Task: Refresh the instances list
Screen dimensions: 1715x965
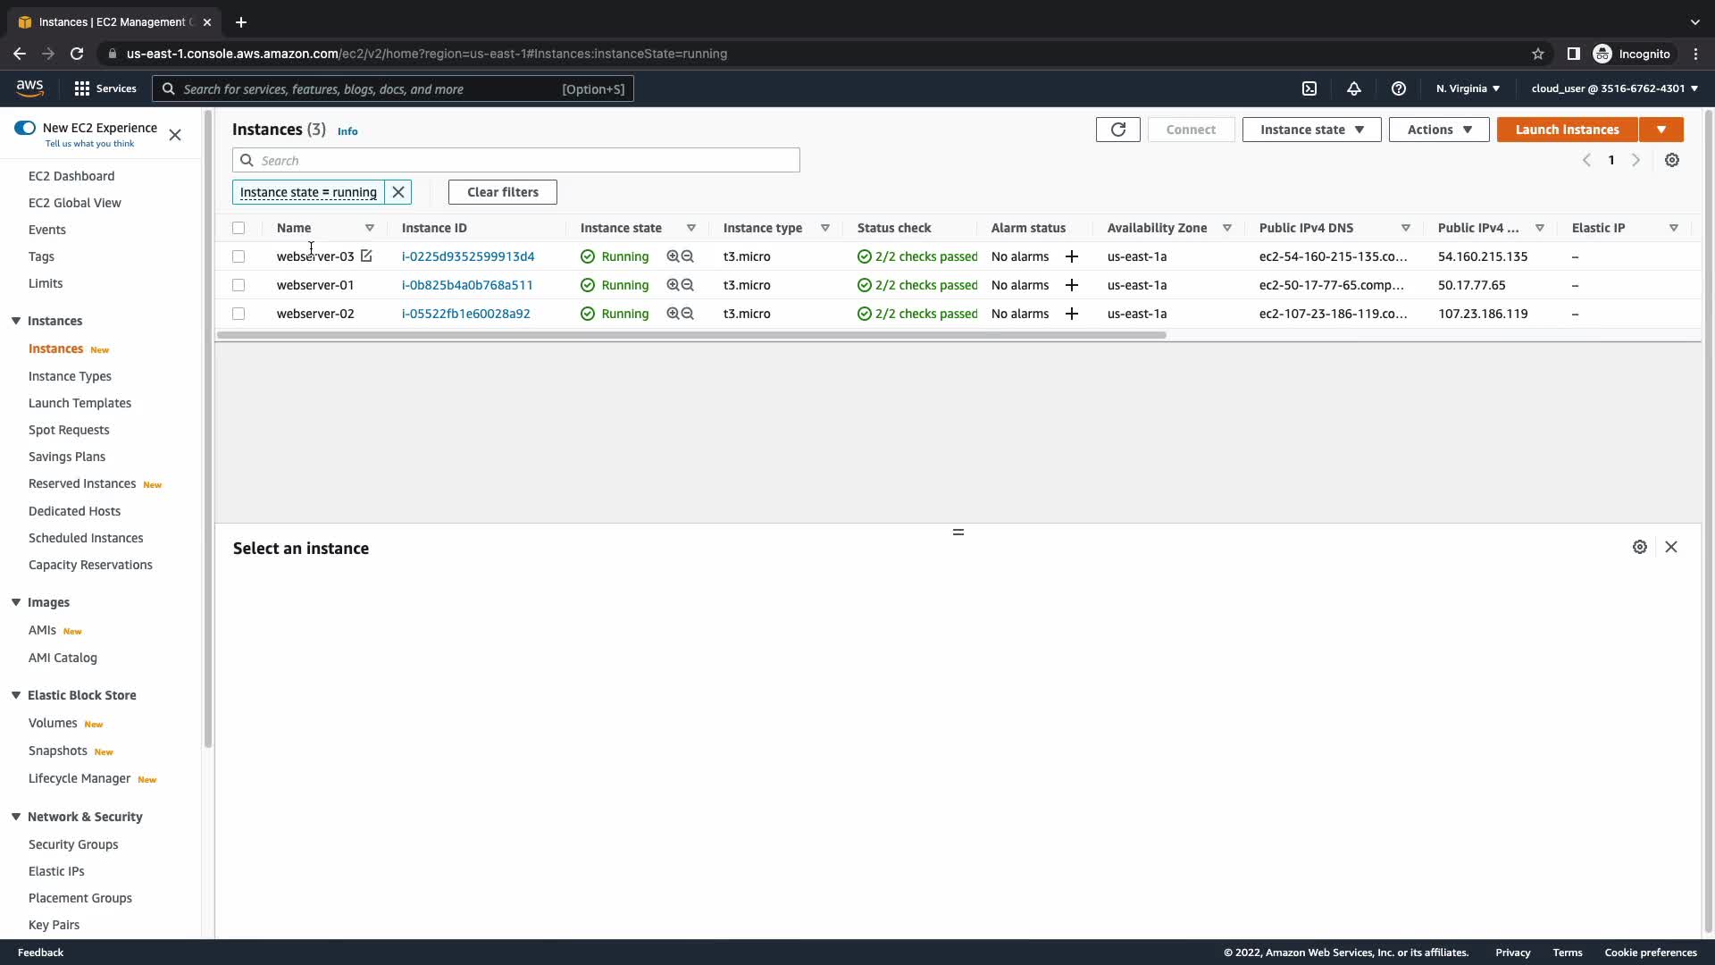Action: pyautogui.click(x=1117, y=130)
